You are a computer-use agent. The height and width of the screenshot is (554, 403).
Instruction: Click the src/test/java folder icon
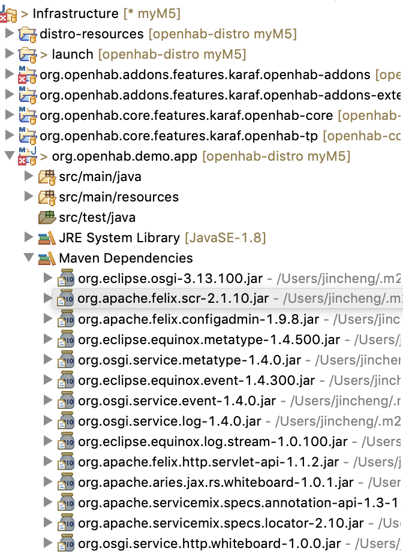47,217
